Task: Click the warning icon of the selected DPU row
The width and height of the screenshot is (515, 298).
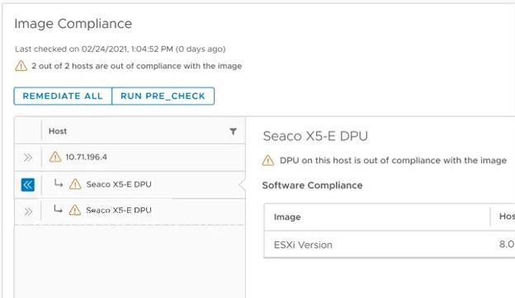Action: coord(75,184)
